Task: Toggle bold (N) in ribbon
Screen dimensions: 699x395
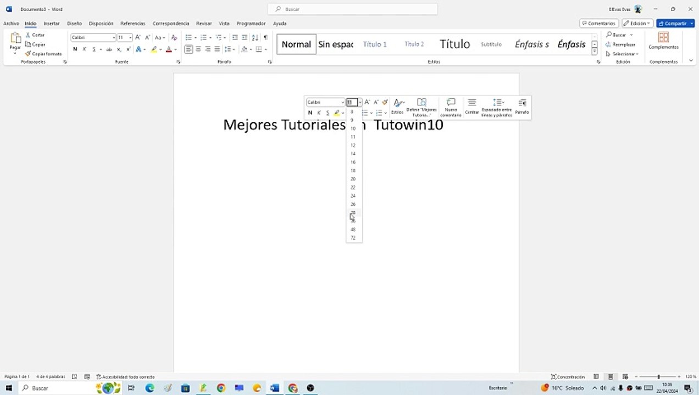Action: (x=75, y=49)
